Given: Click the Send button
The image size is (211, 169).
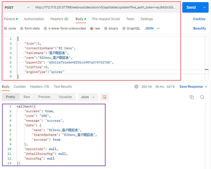Looking at the screenshot, I should [x=191, y=8].
